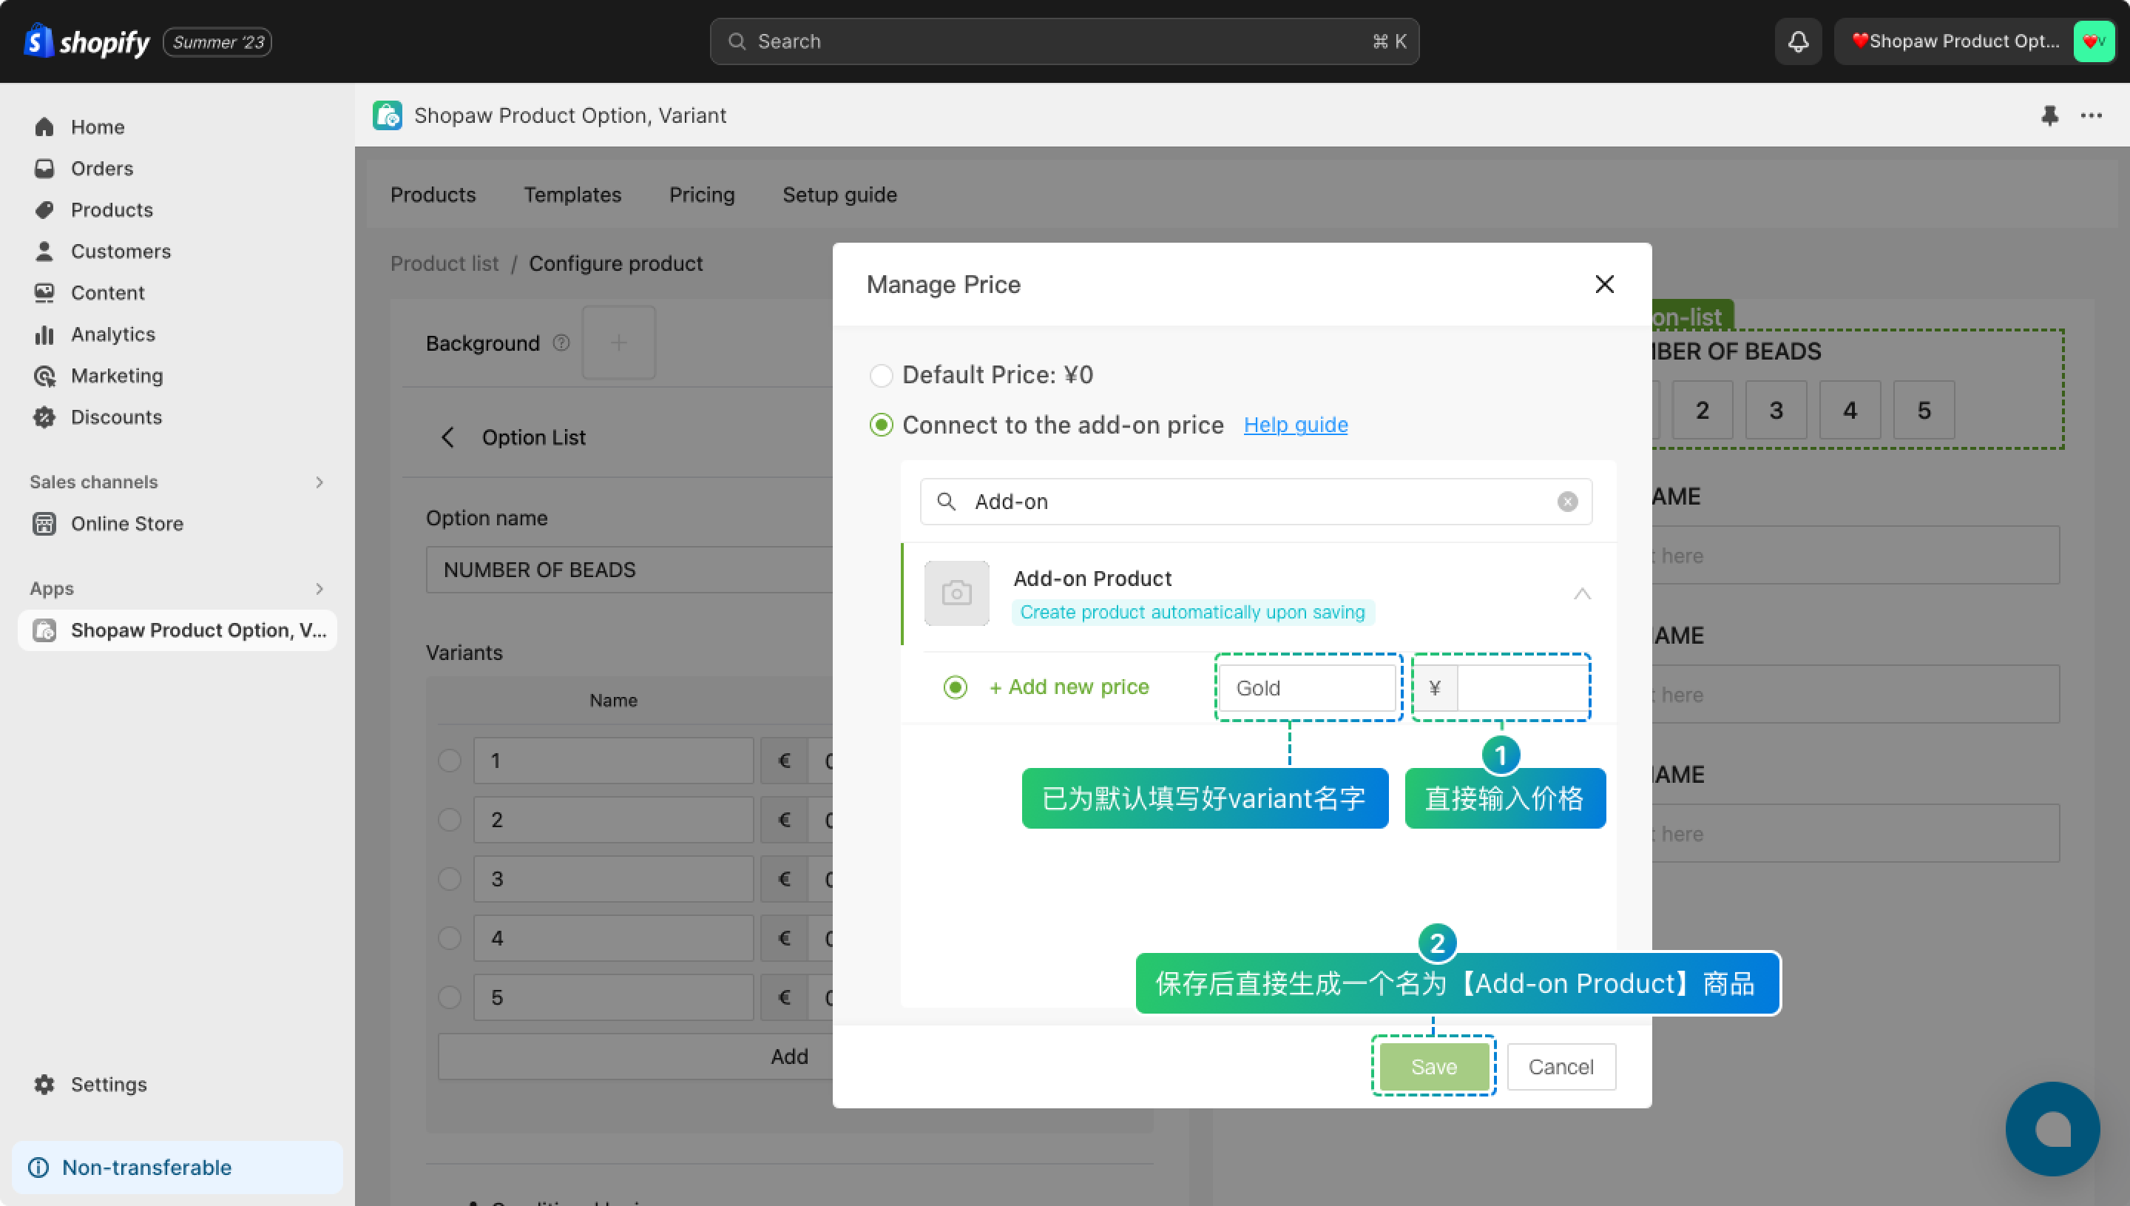Click the Add-on Product camera thumbnail
This screenshot has height=1206, width=2130.
coord(956,593)
